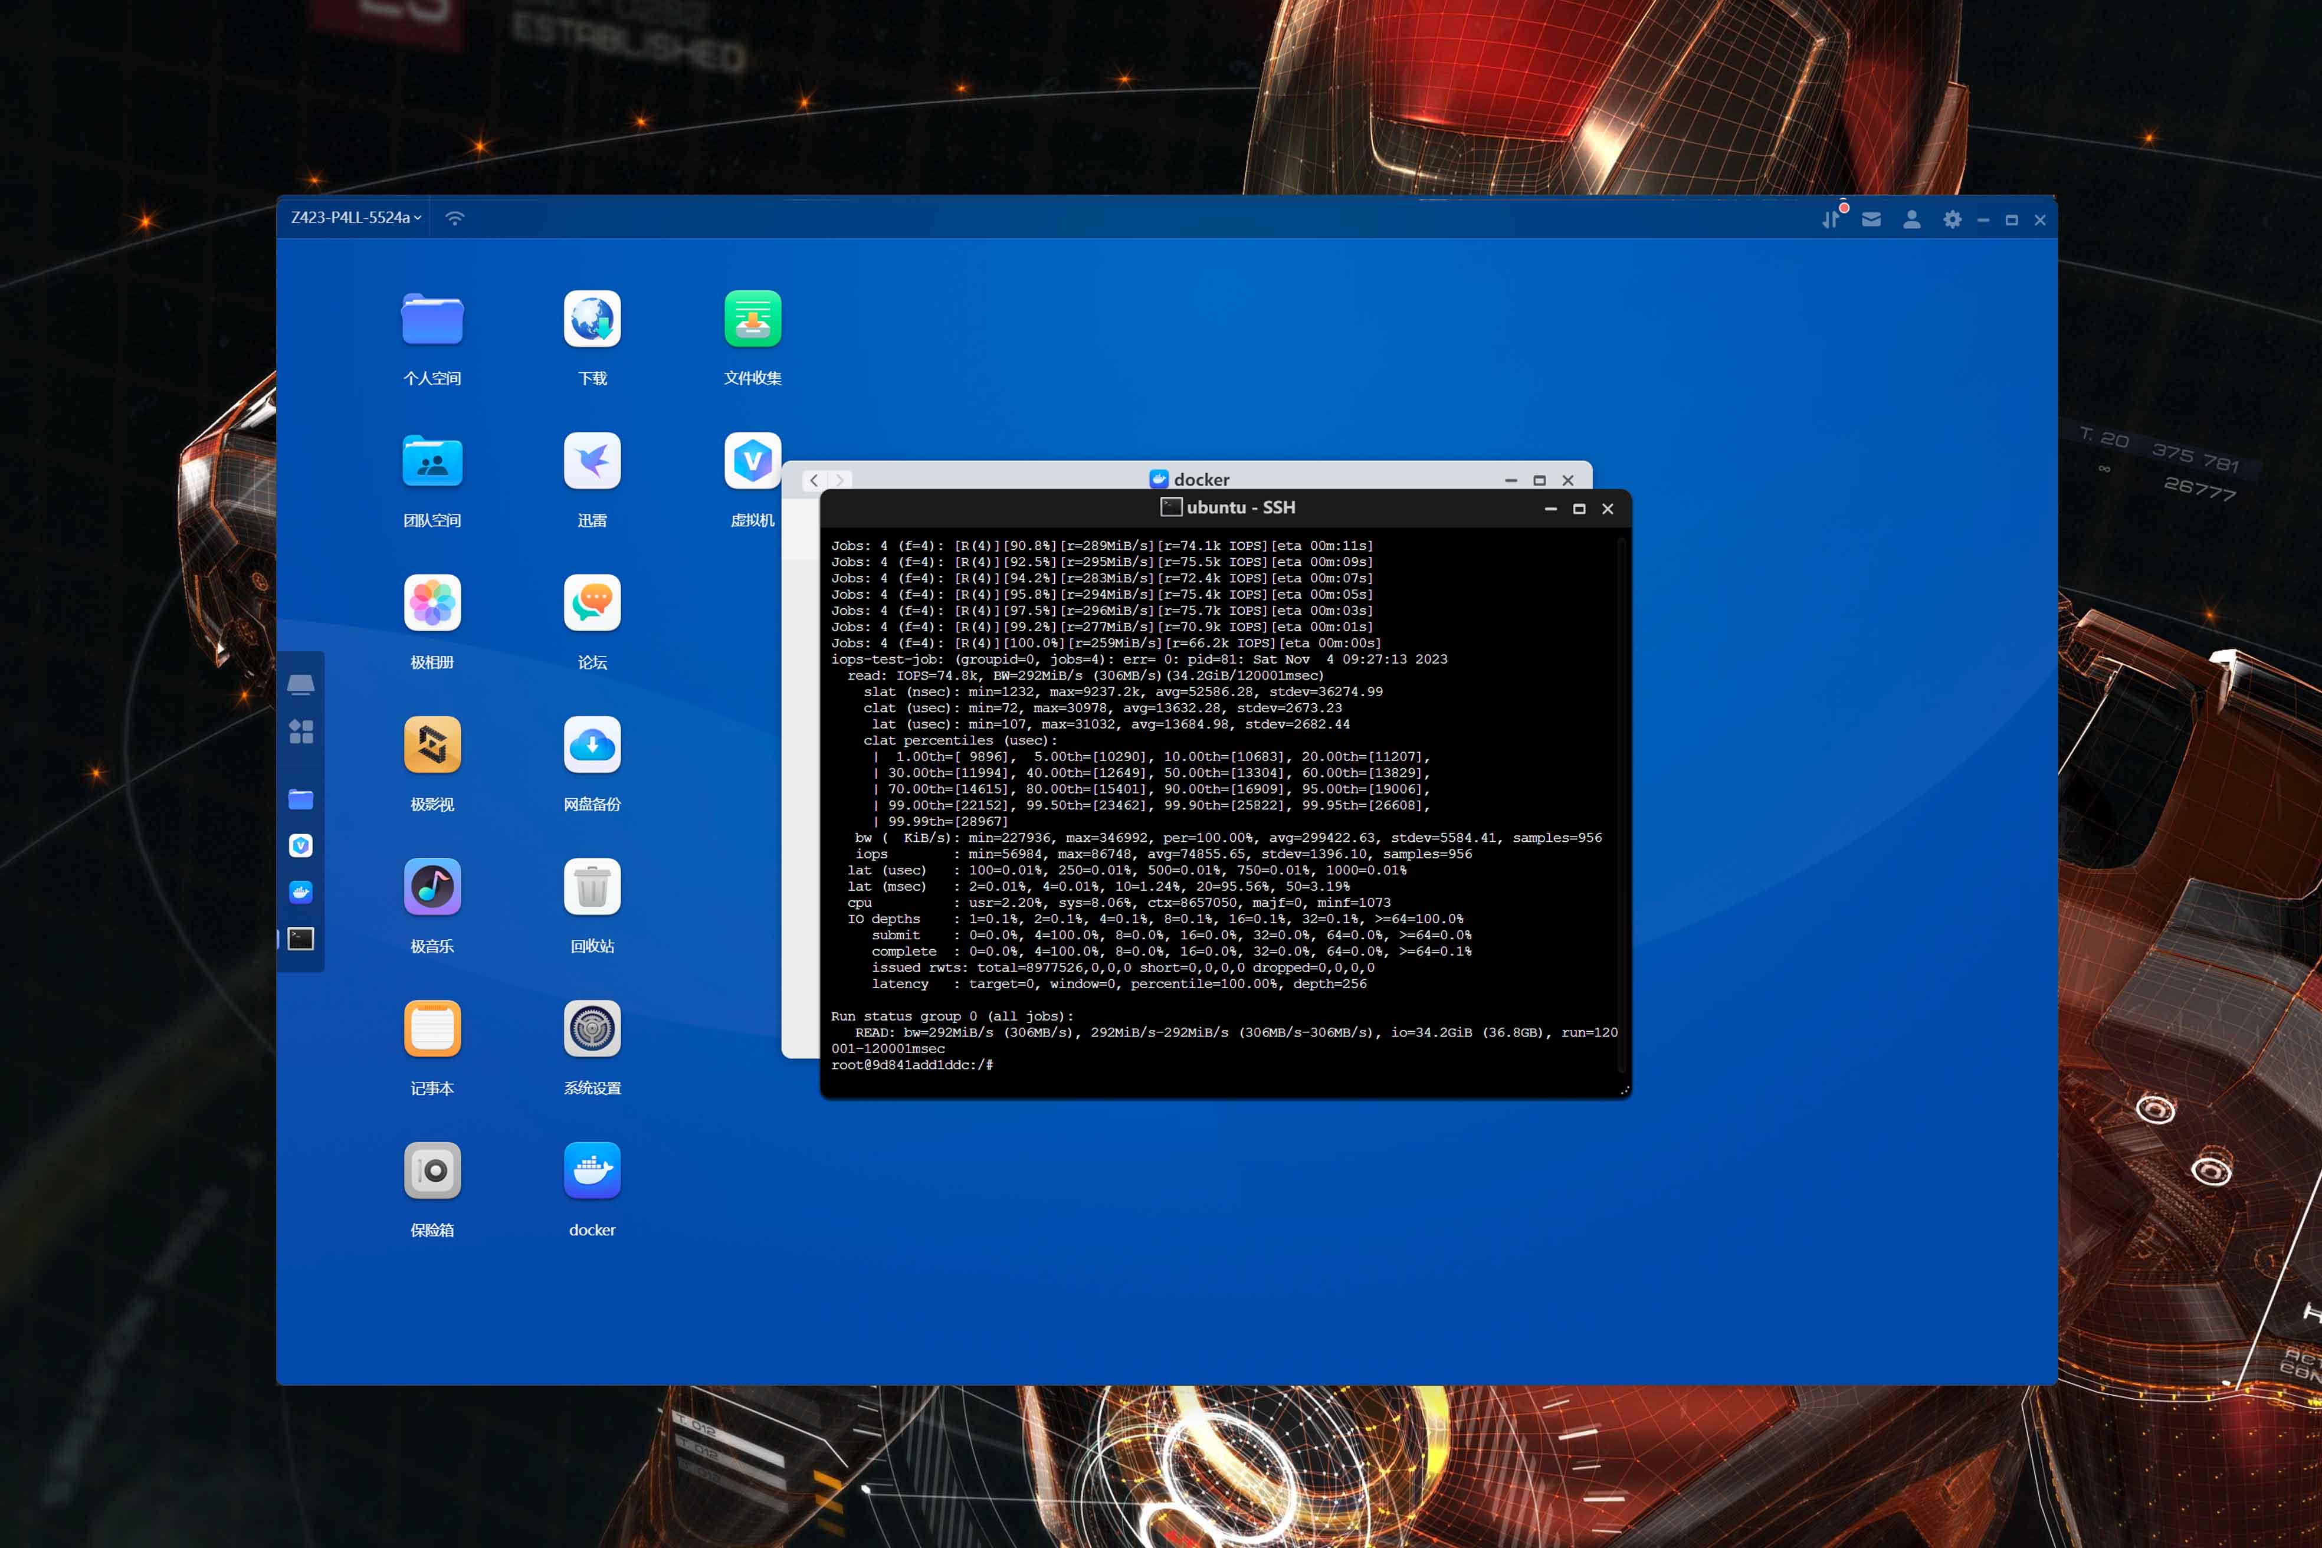
Task: Click the terminal vertical scrollbar
Action: pyautogui.click(x=1622, y=805)
